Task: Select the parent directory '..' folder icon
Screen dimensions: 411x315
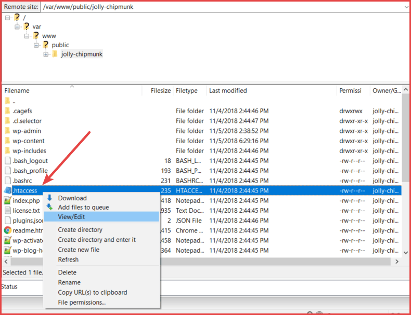Action: (7, 101)
